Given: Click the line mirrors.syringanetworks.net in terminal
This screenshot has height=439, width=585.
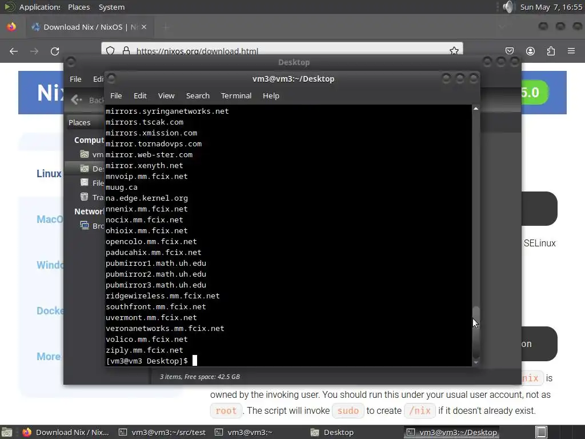Looking at the screenshot, I should click(167, 111).
